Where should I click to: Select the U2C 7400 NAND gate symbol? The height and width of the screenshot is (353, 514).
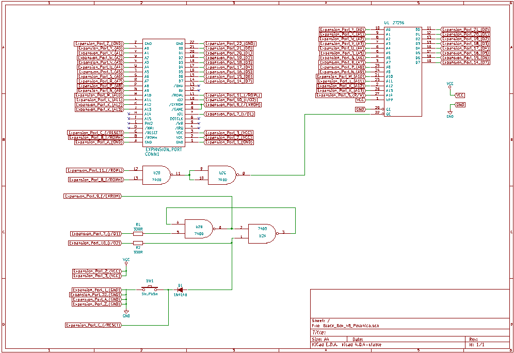point(222,175)
